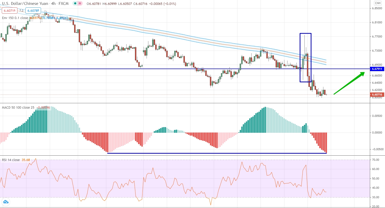Click the red sell price button 6.60716
The height and width of the screenshot is (208, 385).
point(9,11)
